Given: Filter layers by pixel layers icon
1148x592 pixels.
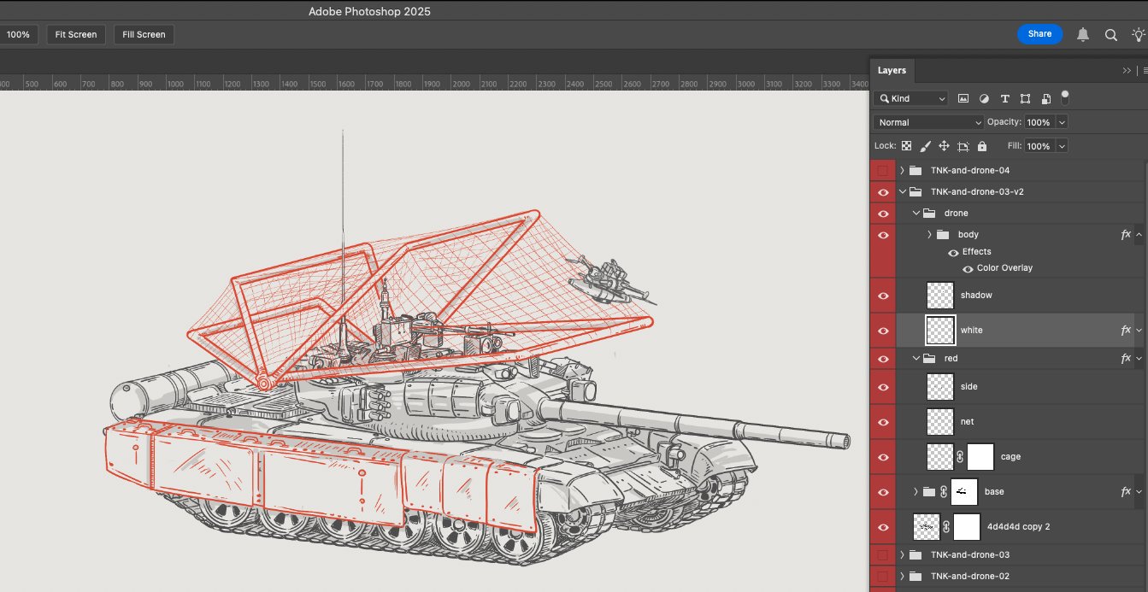Looking at the screenshot, I should point(963,99).
